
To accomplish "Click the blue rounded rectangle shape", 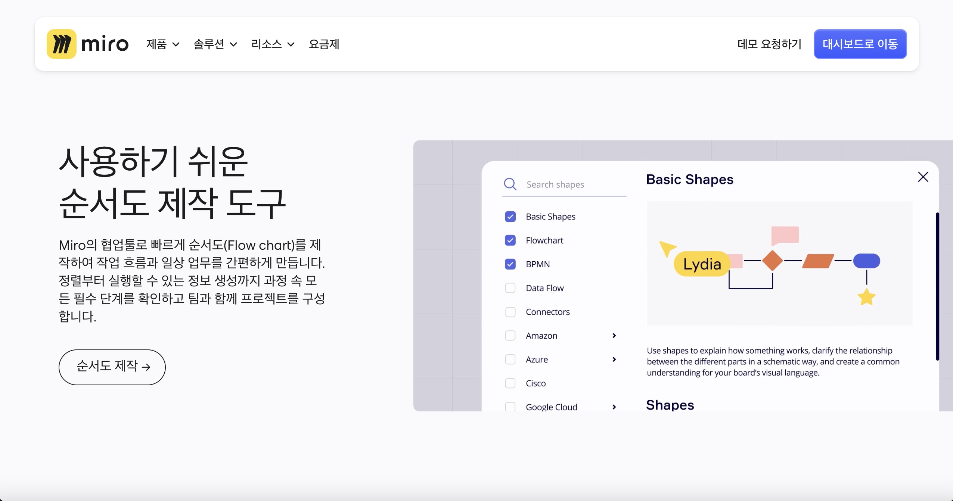I will click(866, 261).
